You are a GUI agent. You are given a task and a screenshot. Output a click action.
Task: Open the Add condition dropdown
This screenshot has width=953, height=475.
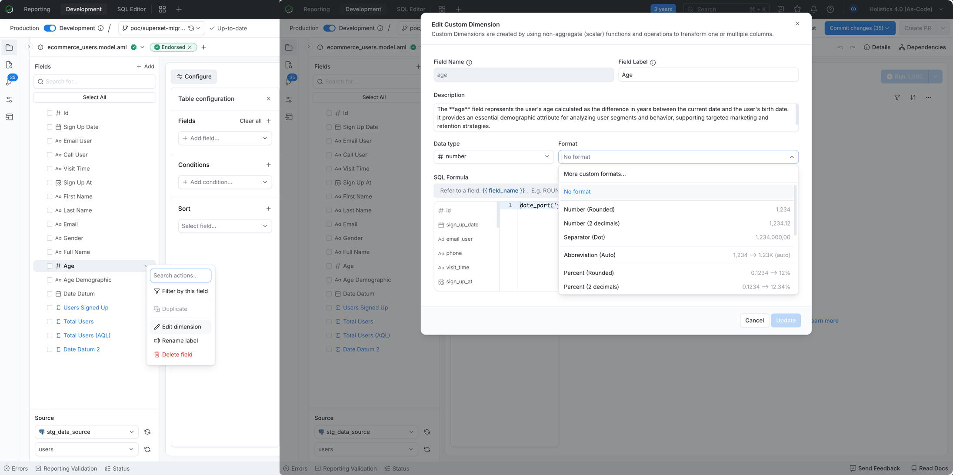[x=225, y=182]
